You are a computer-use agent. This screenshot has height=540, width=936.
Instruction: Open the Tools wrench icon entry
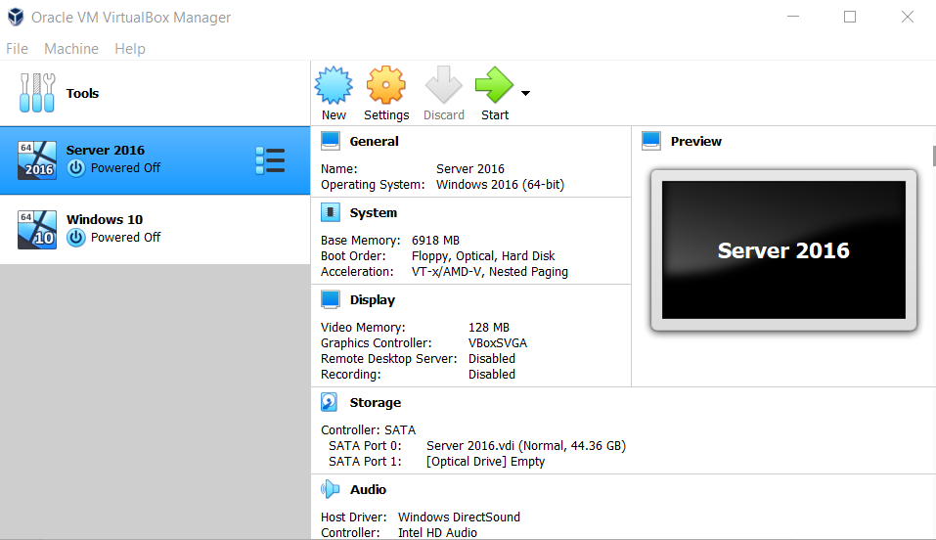pos(37,93)
